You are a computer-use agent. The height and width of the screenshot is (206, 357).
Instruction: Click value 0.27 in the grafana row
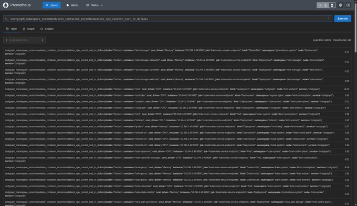click(x=346, y=126)
